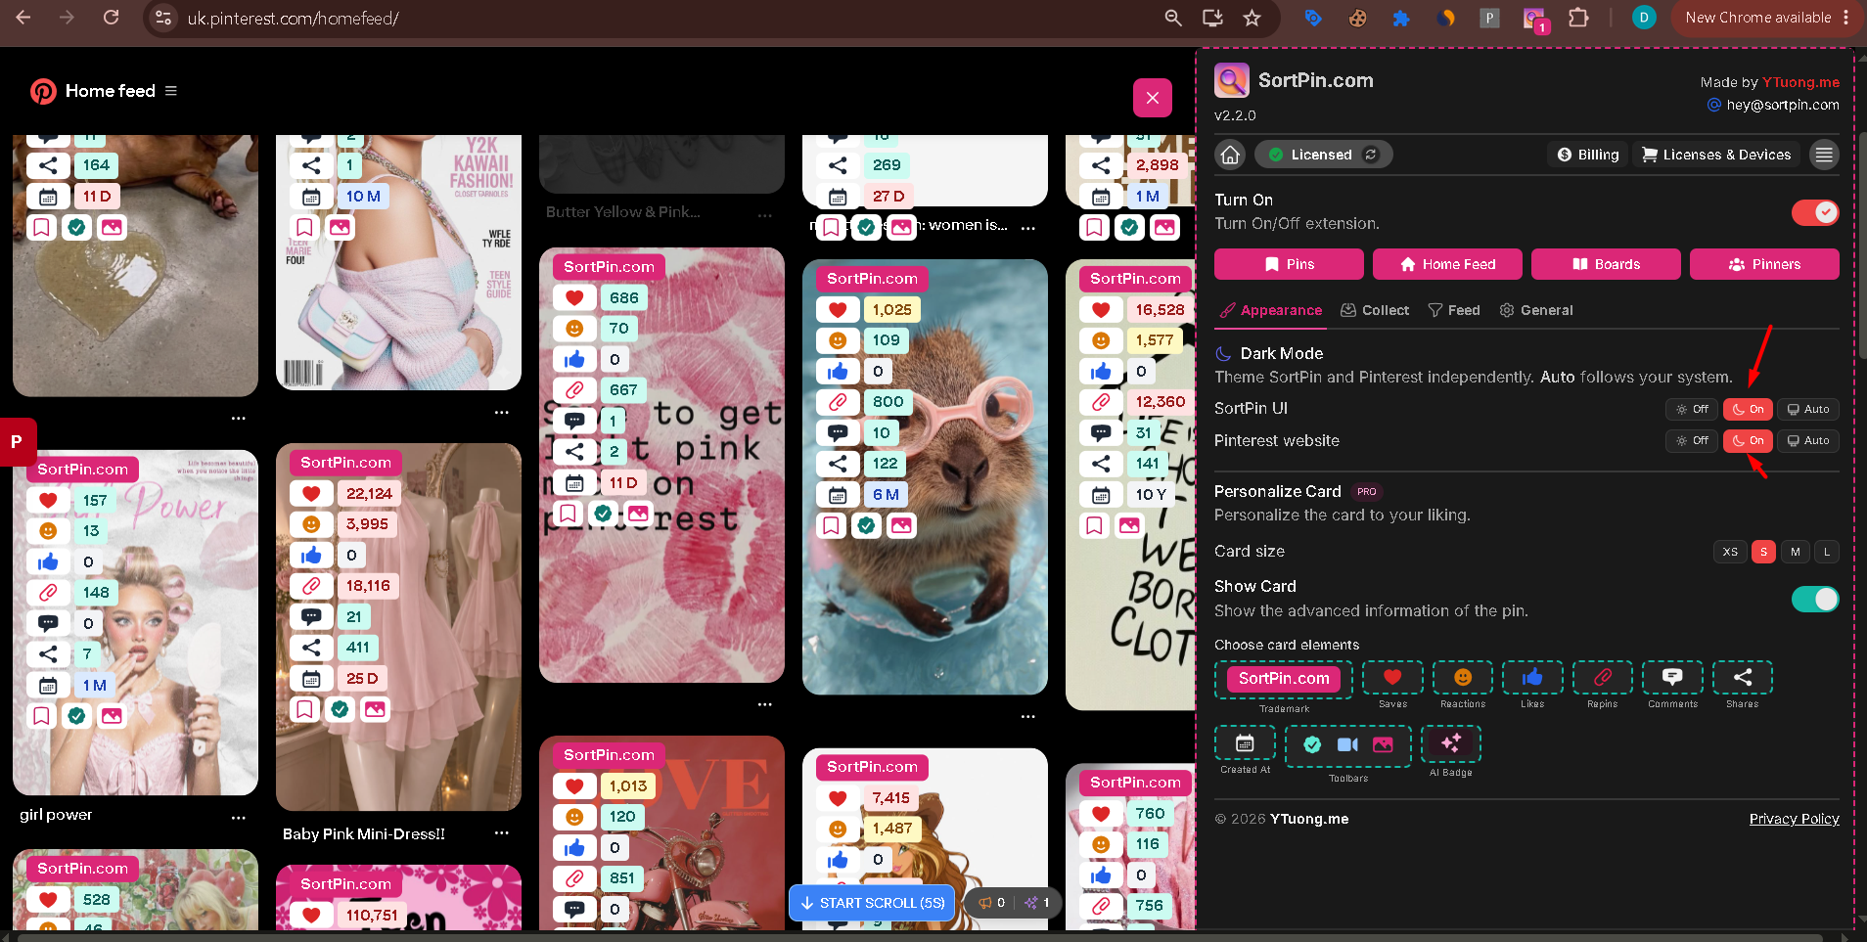Toggle the Created At calendar card element
The width and height of the screenshot is (1867, 942).
[1245, 743]
